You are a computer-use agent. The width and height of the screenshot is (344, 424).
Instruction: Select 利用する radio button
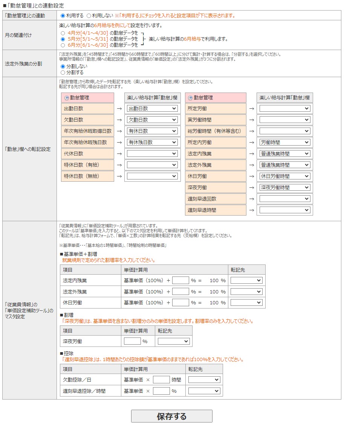(63, 15)
